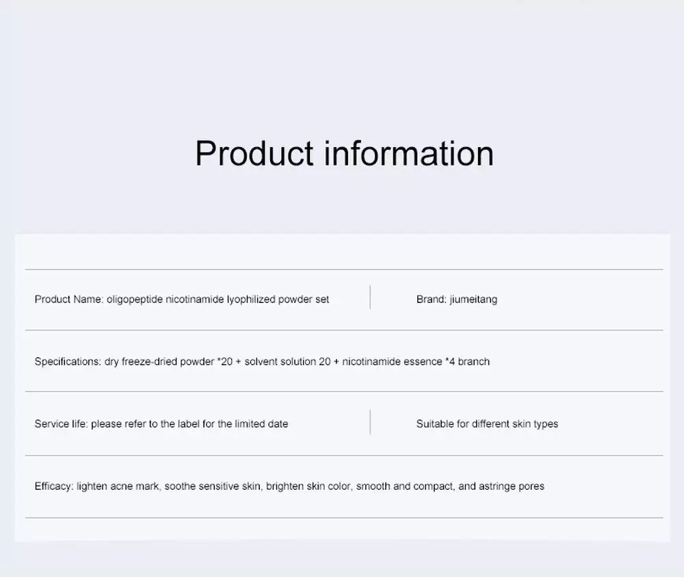Click the Specifications label
This screenshot has height=578, width=684.
pyautogui.click(x=68, y=362)
